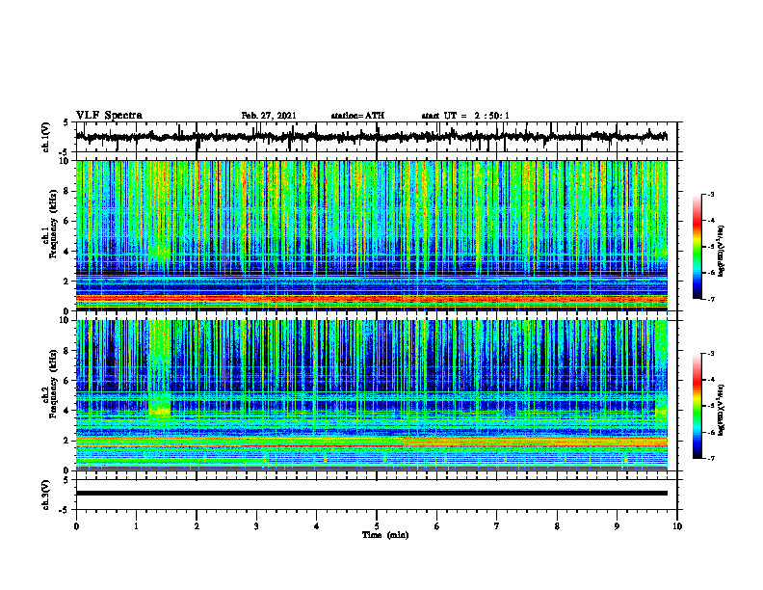This screenshot has width=763, height=590.
Task: Click the "-7" tick of the lower colorbar
Action: coord(710,458)
